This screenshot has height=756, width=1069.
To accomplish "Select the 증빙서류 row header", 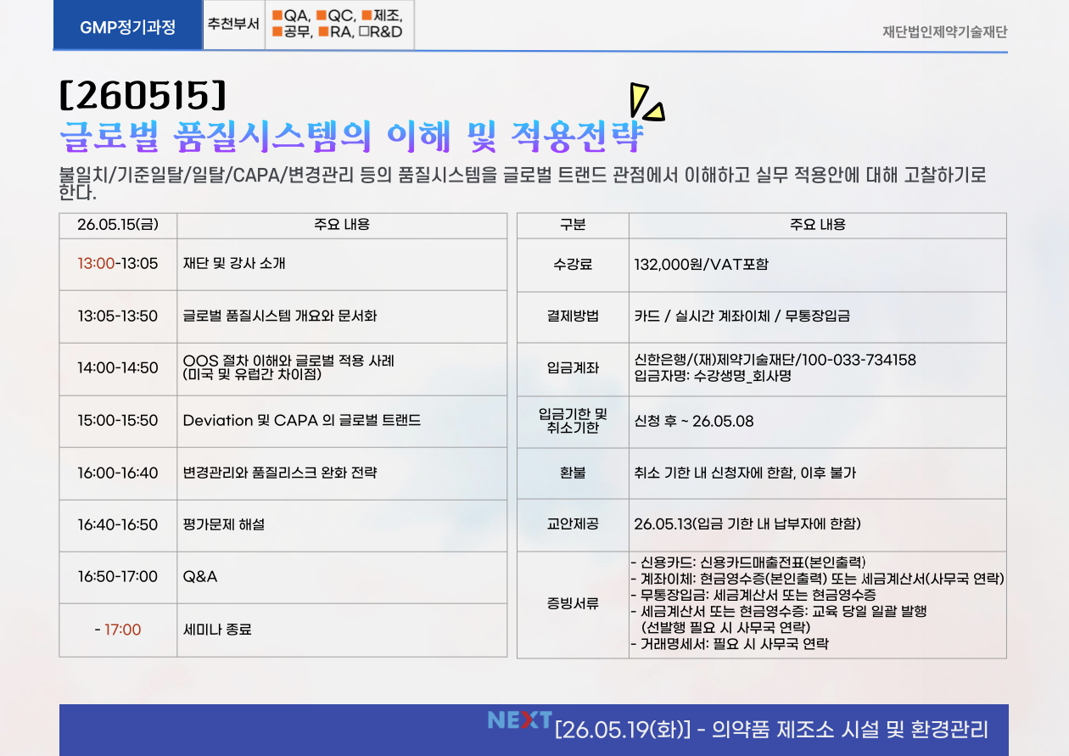I will coord(573,605).
